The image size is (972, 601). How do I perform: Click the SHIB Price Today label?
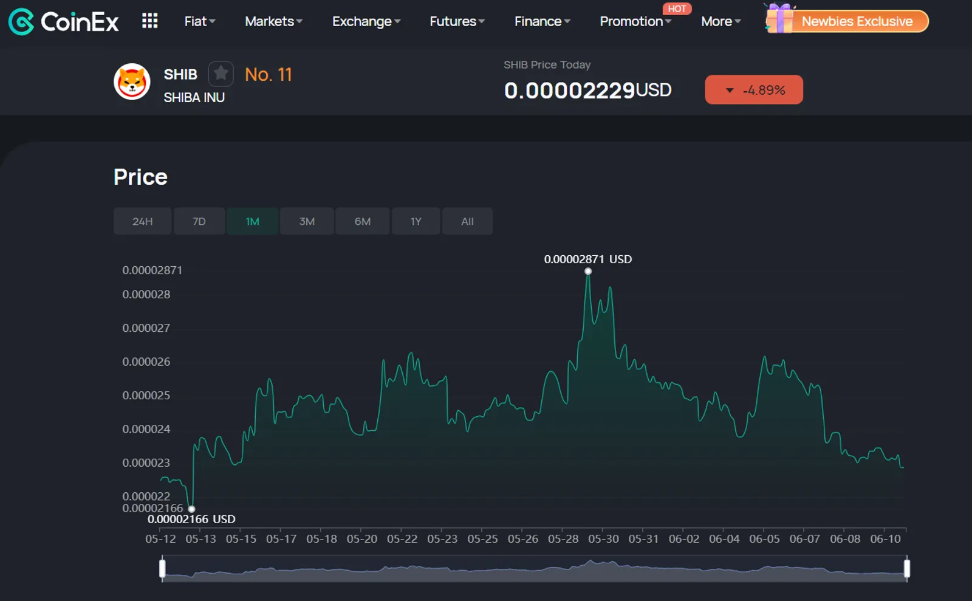[x=547, y=64]
